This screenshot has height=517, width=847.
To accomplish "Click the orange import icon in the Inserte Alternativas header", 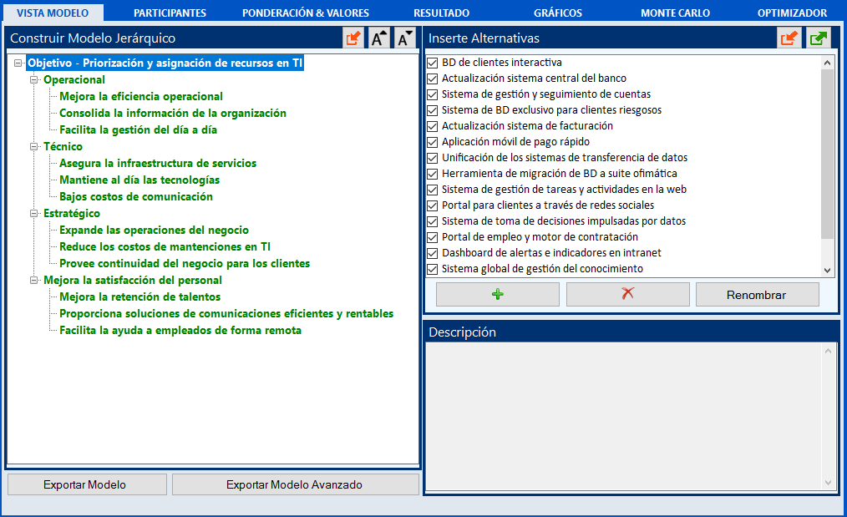I will (x=789, y=38).
